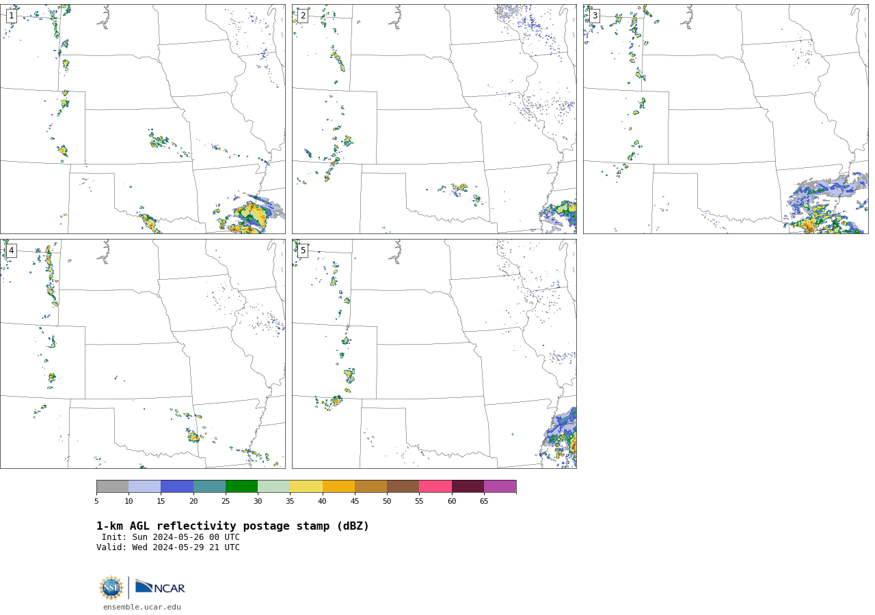Click the panel number 1 label

pyautogui.click(x=11, y=16)
